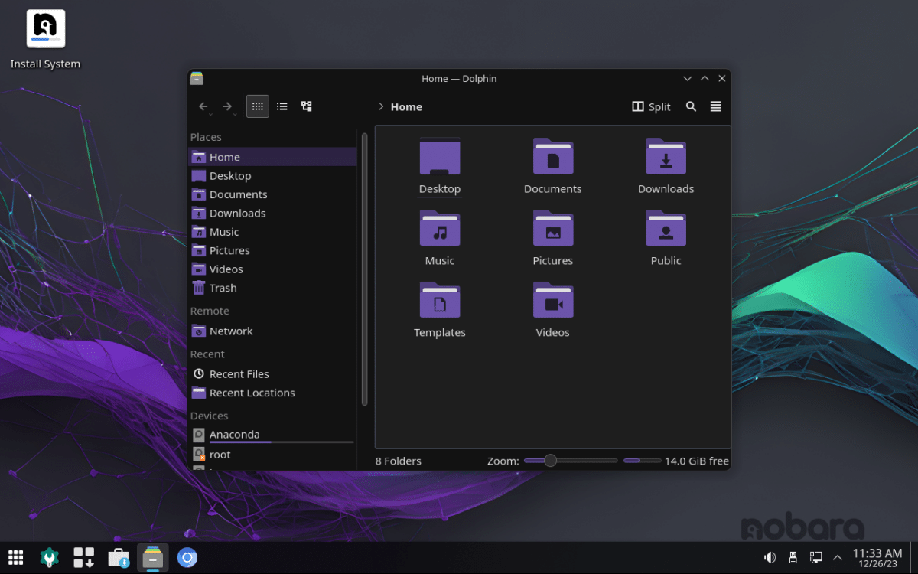Toggle Split view in Dolphin

pos(650,106)
